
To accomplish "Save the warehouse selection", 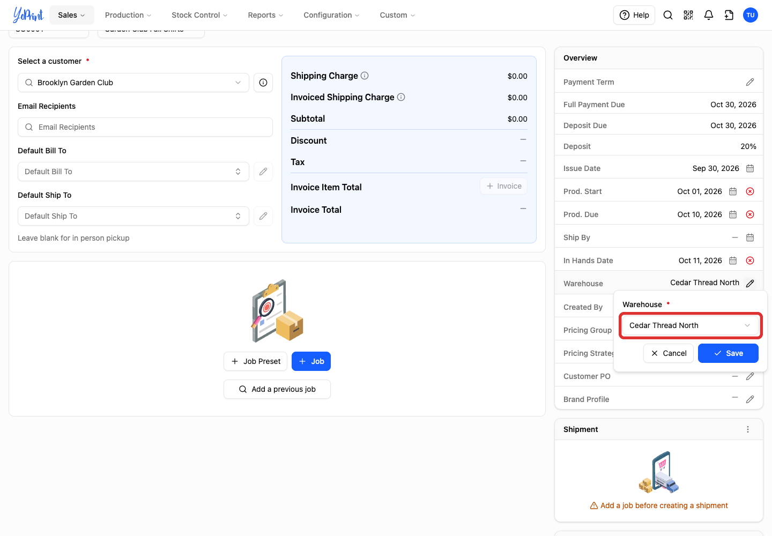I will (728, 353).
